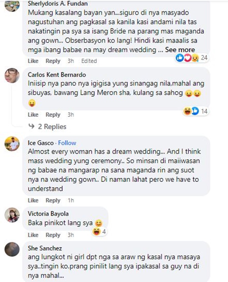Screen dimensions: 228x282
Task: Open Carlos Kent Bernardo's profile name
Action: click(57, 75)
